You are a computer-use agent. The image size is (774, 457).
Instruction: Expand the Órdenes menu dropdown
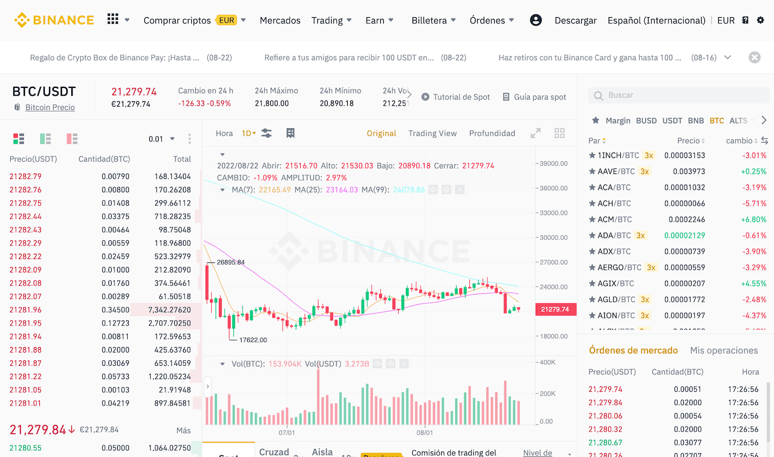coord(511,20)
